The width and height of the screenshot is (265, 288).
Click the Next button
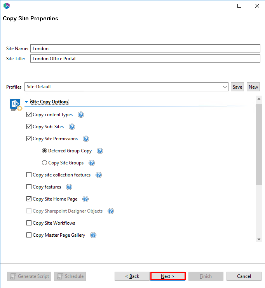167,276
